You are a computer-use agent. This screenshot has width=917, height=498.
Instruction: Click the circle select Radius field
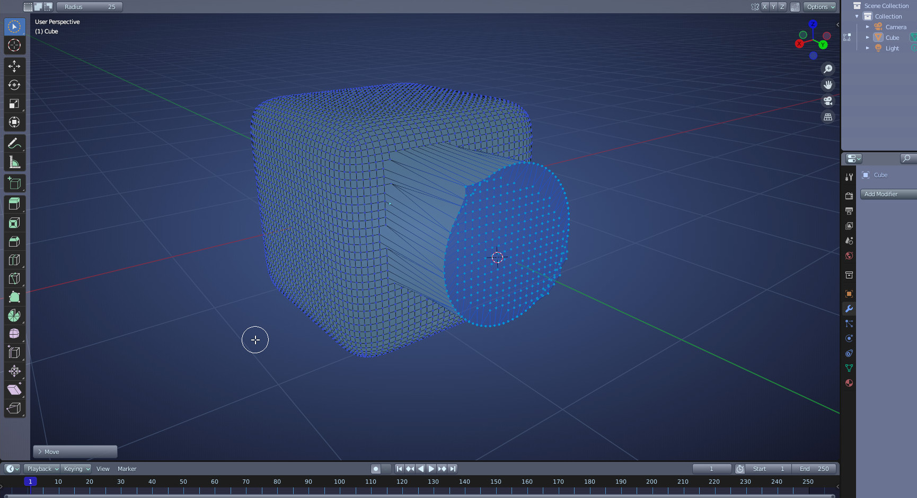point(90,7)
